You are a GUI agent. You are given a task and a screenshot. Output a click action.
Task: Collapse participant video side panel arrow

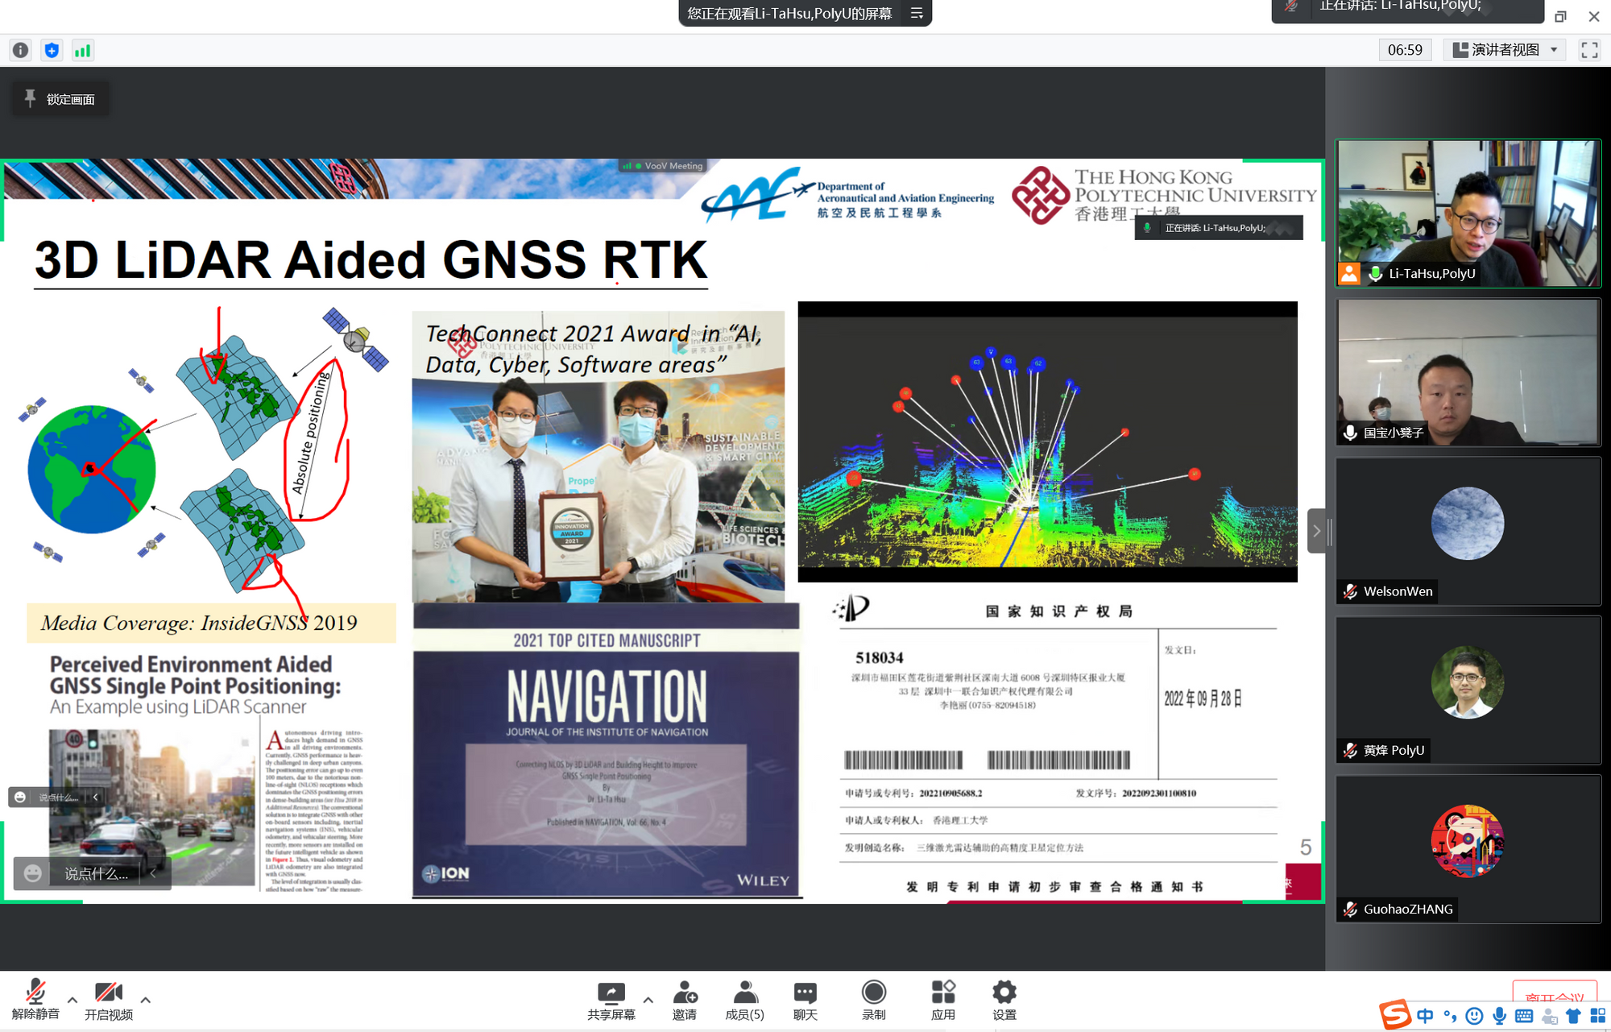pos(1316,531)
